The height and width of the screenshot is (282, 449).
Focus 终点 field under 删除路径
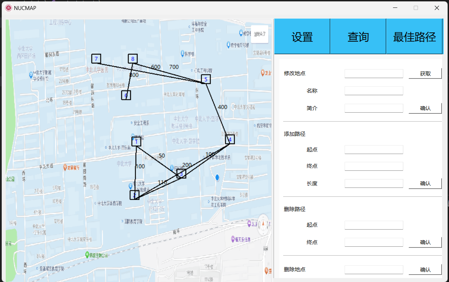(x=374, y=242)
